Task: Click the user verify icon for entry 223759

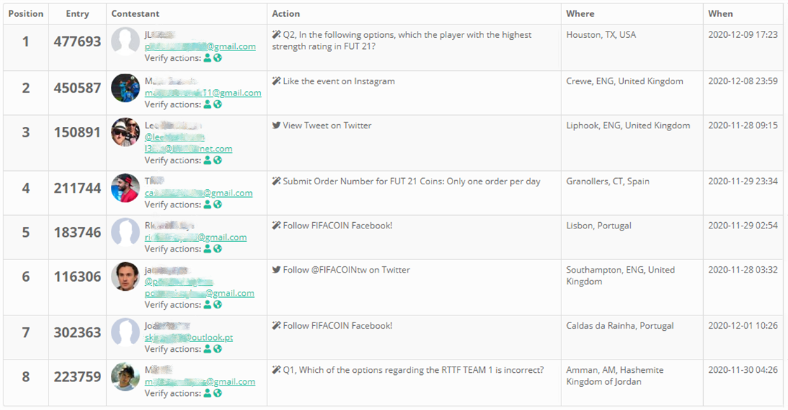Action: 207,393
